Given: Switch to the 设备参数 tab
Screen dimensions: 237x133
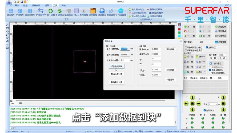Looking at the screenshot, I should click(36, 5).
